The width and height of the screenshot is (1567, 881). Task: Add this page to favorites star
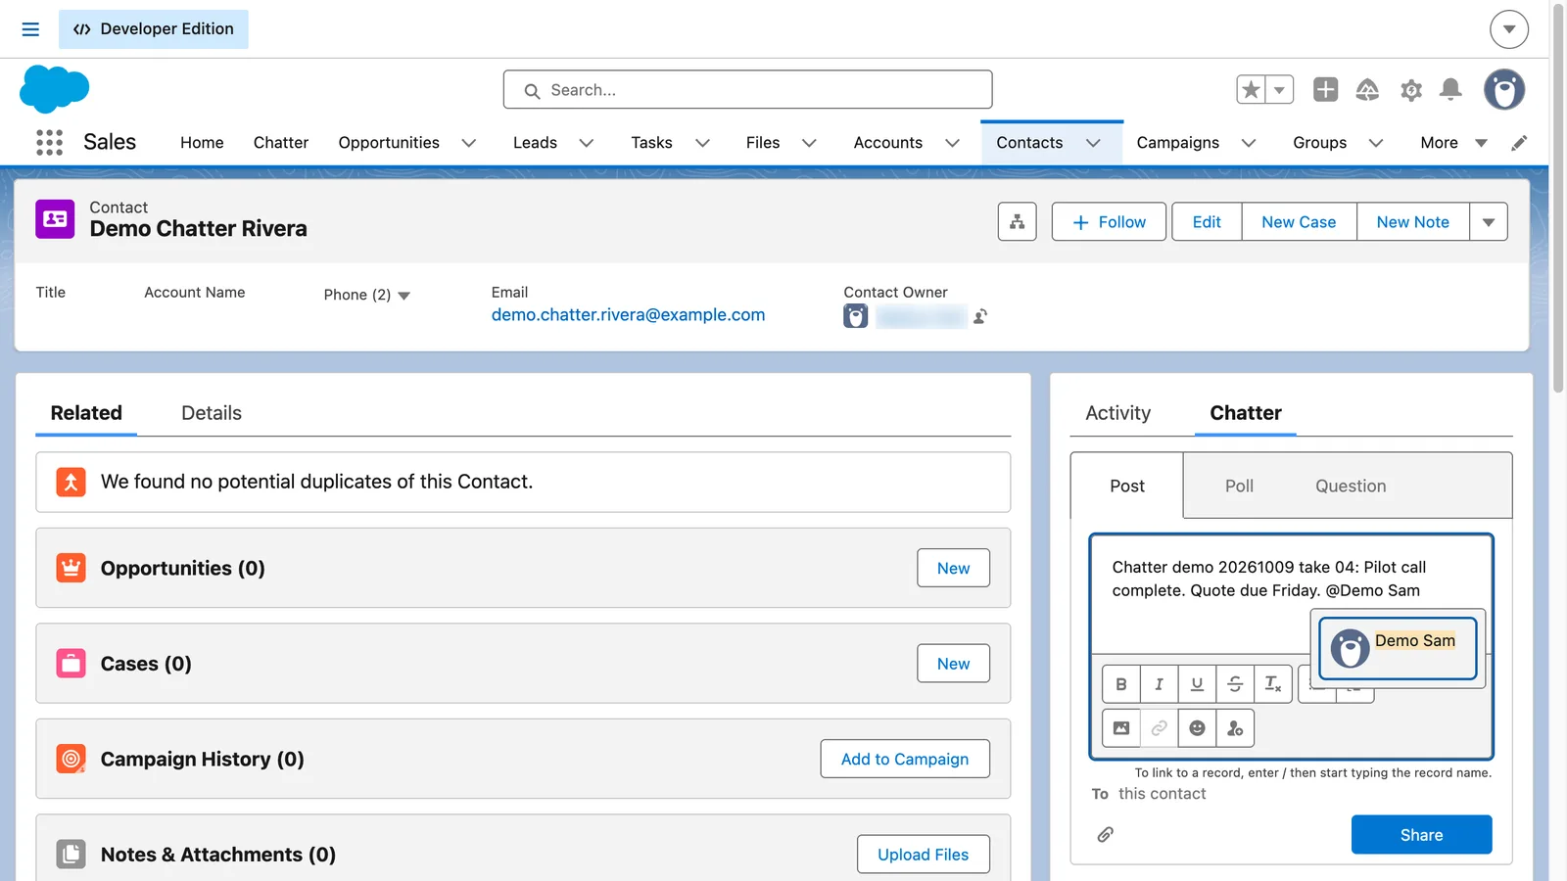click(x=1251, y=90)
